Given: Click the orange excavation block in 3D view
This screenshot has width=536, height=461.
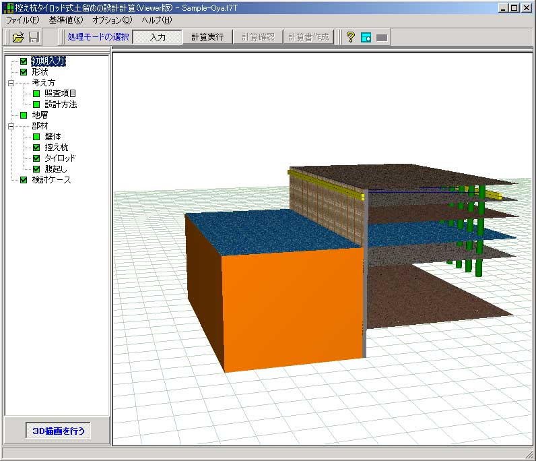Looking at the screenshot, I should [x=292, y=308].
